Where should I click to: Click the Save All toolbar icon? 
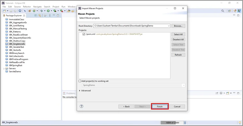15,11
